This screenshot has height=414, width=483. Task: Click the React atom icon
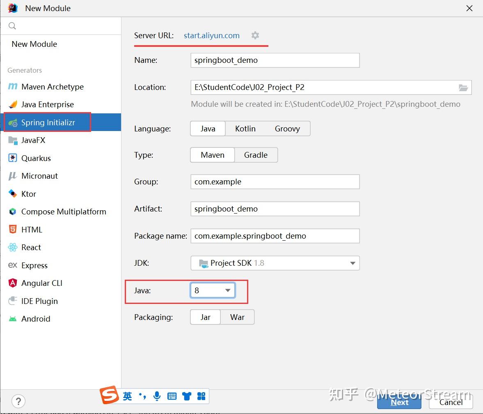[x=13, y=248]
